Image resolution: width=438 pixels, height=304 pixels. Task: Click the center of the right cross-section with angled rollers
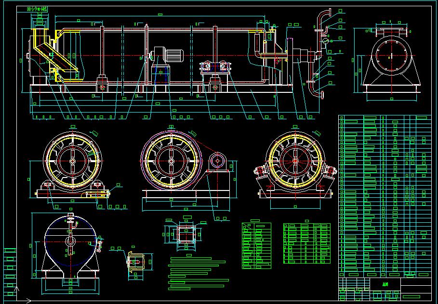click(295, 161)
